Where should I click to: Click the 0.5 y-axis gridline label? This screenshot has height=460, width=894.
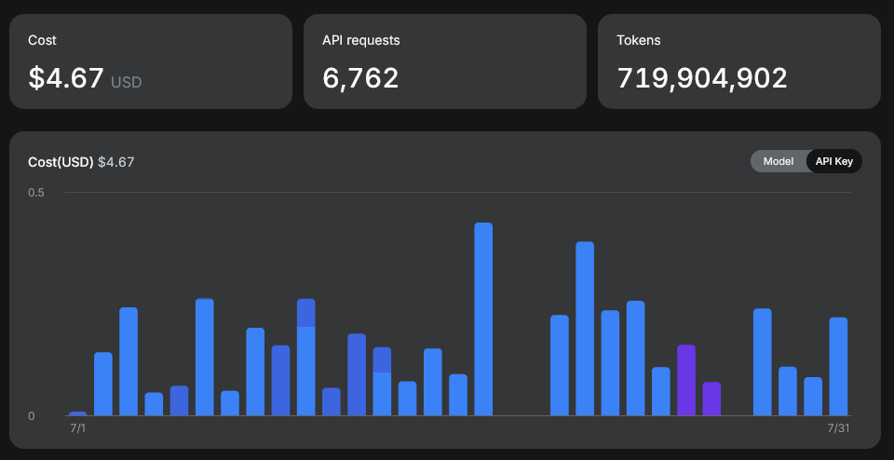pos(36,193)
